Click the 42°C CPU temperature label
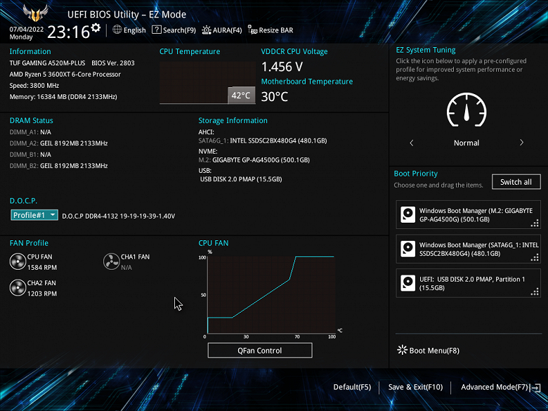 (241, 96)
